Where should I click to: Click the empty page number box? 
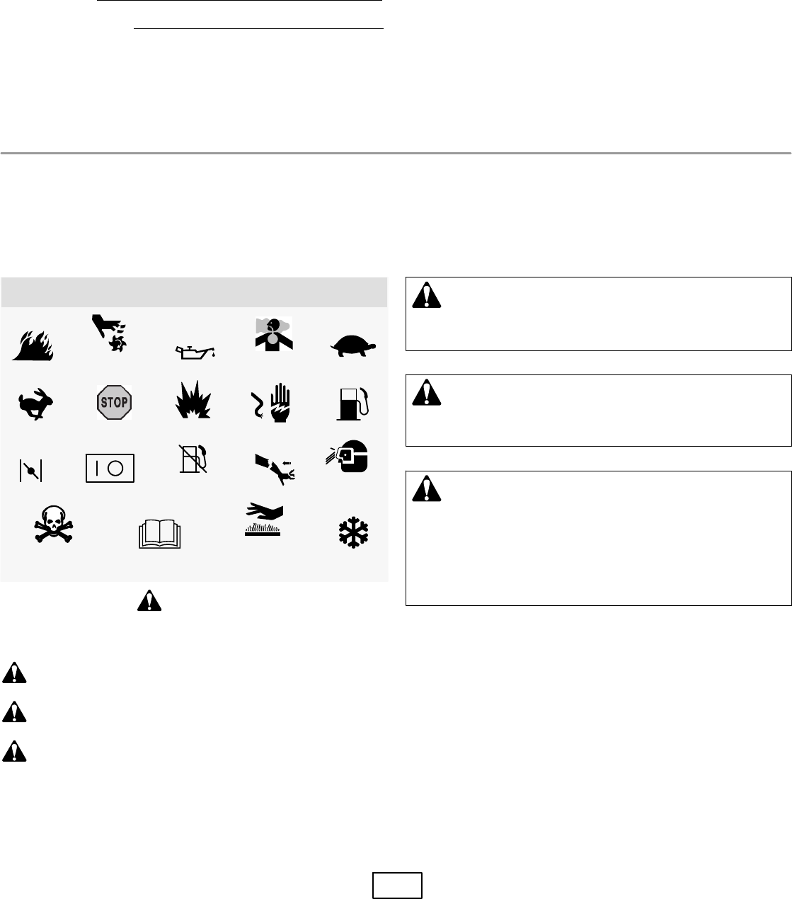398,886
